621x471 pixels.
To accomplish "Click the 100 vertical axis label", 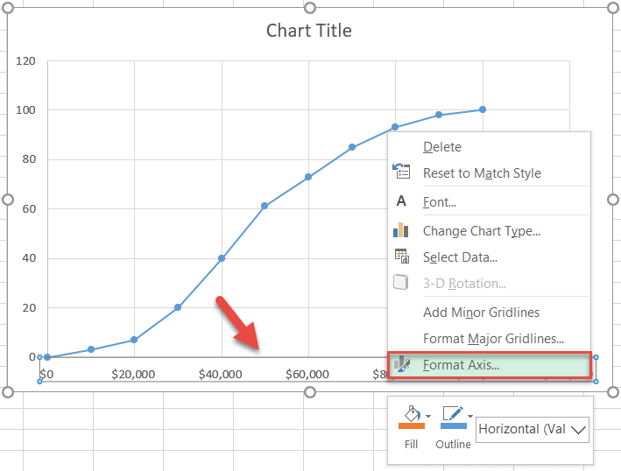I will coord(25,110).
